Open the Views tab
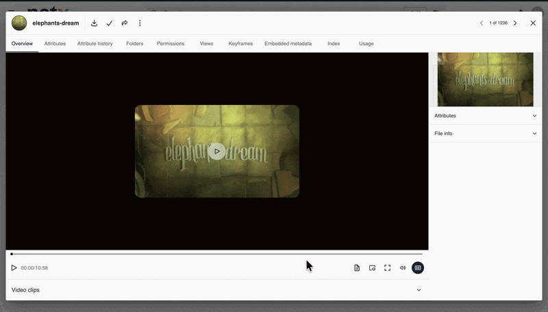The height and width of the screenshot is (312, 548). click(x=207, y=44)
